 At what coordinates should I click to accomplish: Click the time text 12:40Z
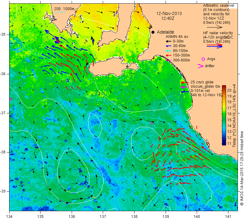(167, 18)
